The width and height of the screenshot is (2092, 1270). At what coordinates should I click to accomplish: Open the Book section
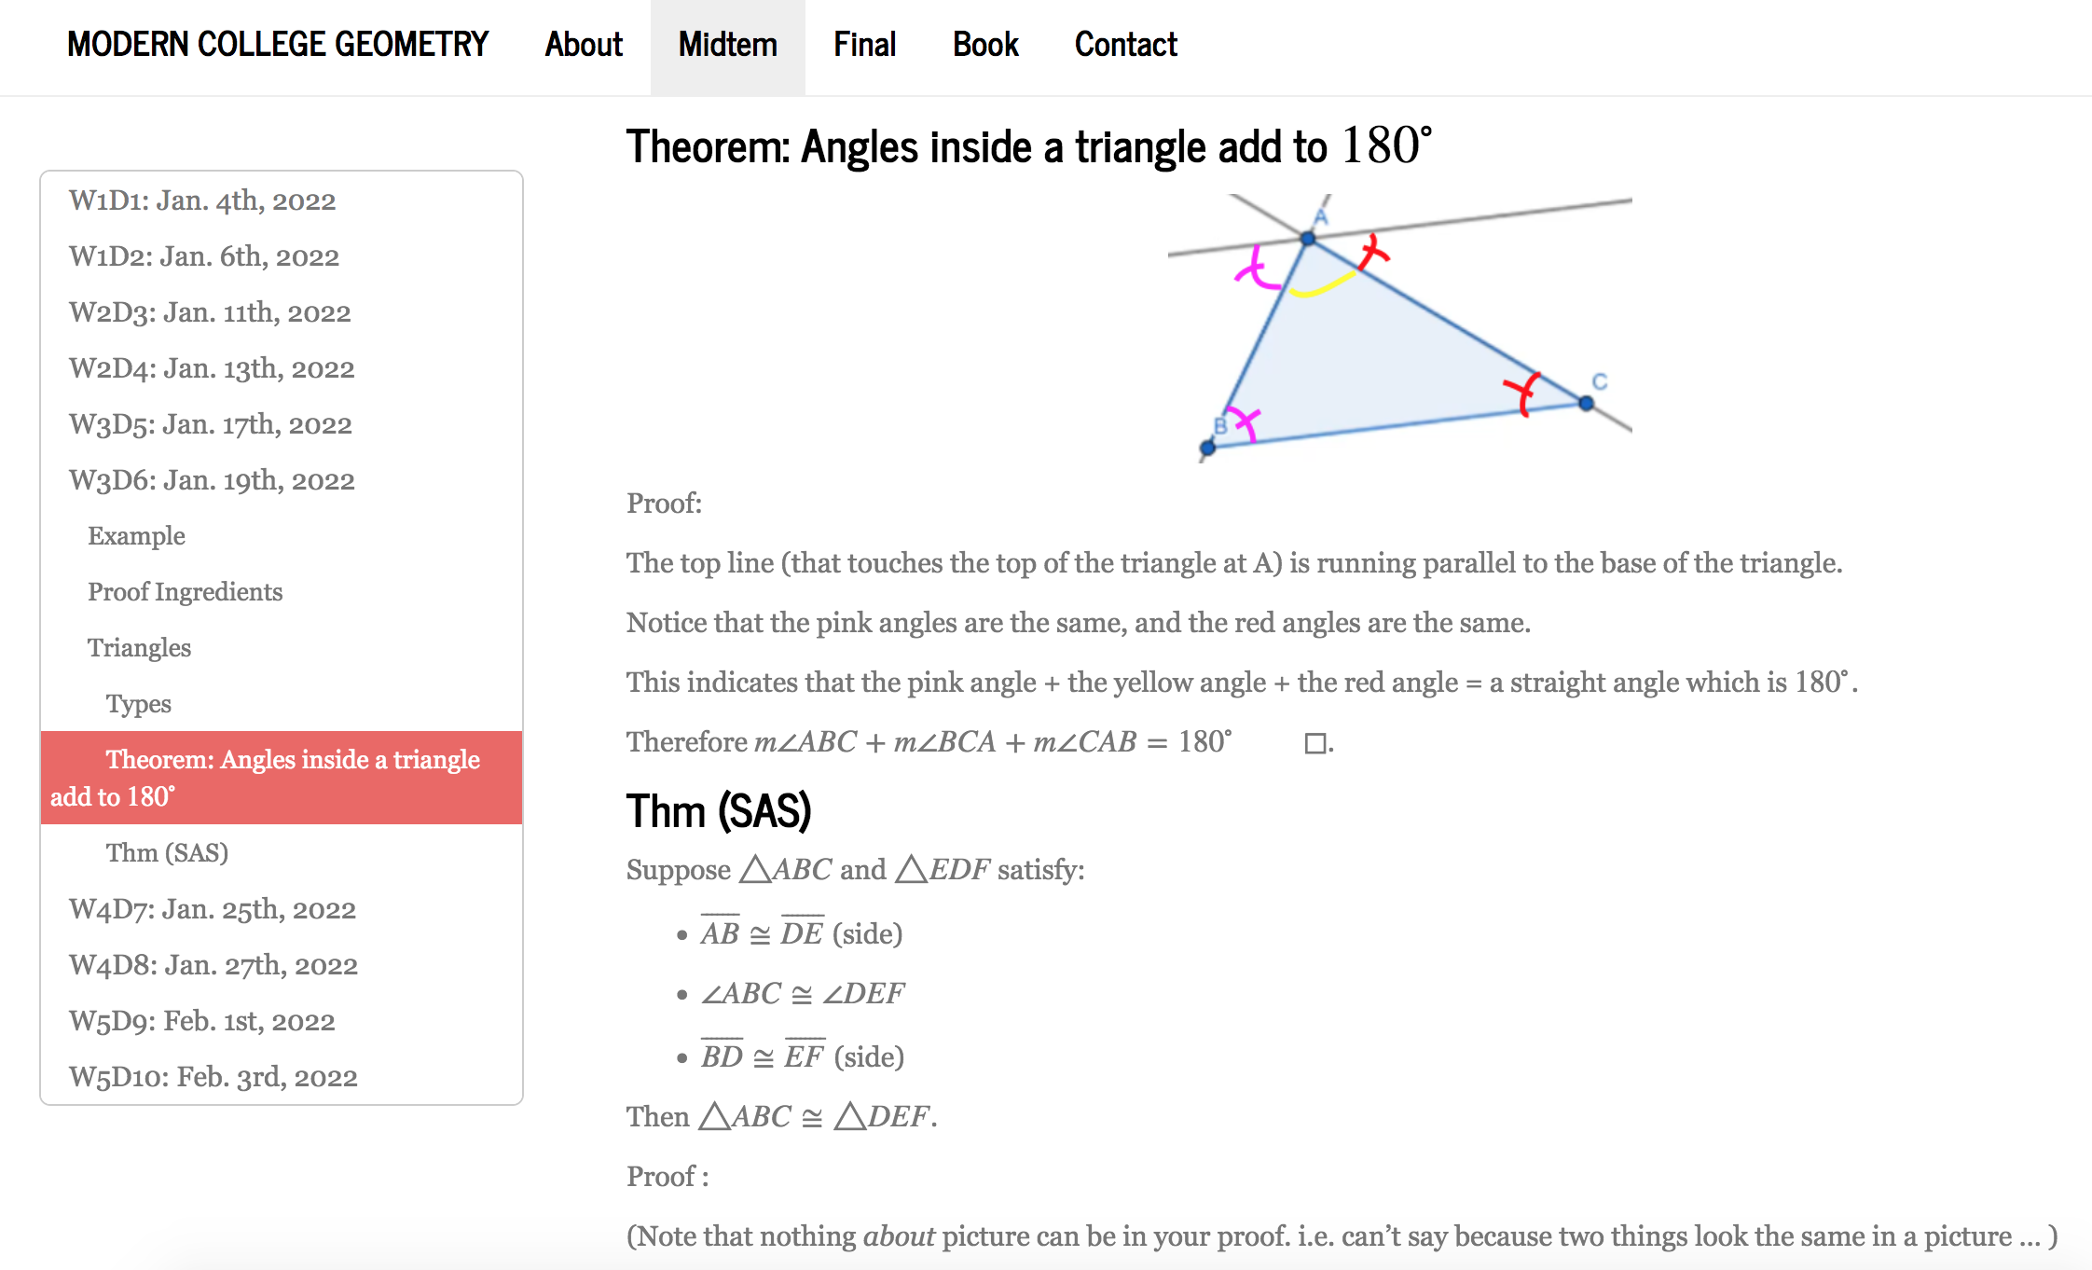(984, 45)
